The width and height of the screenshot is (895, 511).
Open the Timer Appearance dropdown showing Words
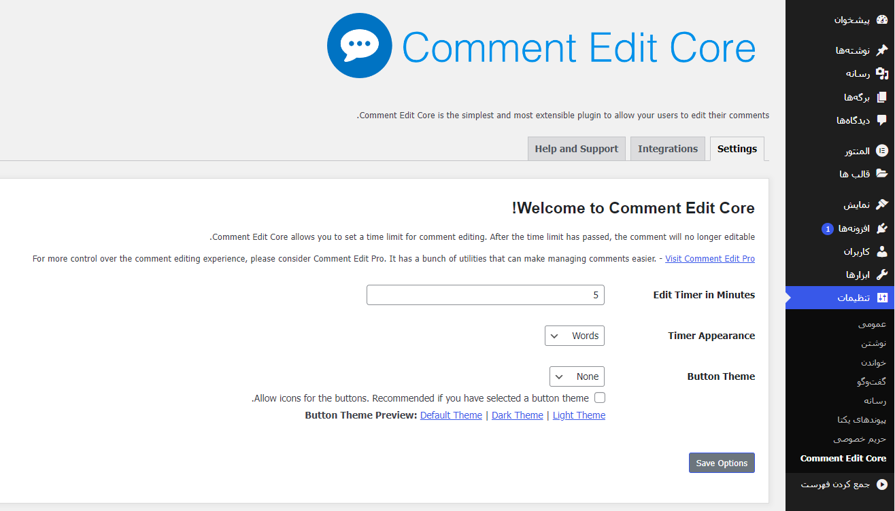pyautogui.click(x=574, y=335)
